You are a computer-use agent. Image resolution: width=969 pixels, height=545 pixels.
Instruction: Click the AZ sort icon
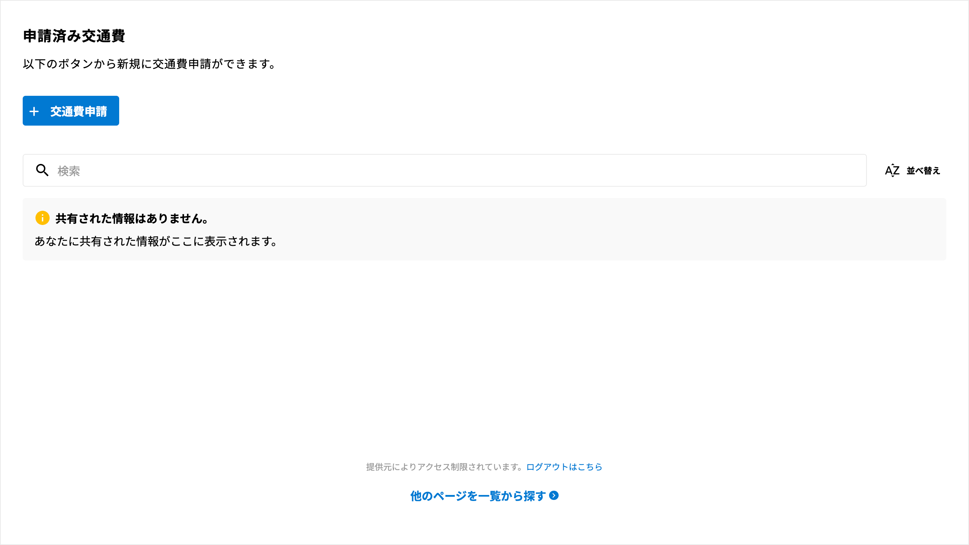(x=892, y=171)
